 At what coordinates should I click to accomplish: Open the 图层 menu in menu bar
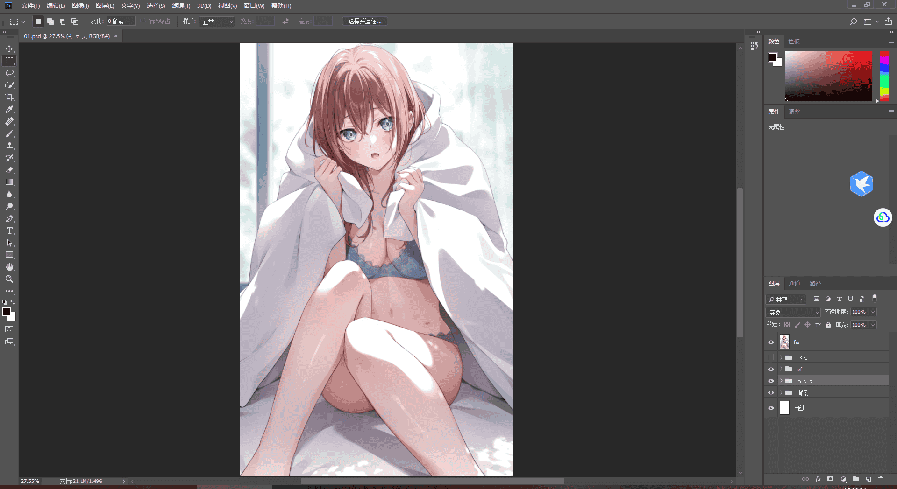pyautogui.click(x=105, y=6)
